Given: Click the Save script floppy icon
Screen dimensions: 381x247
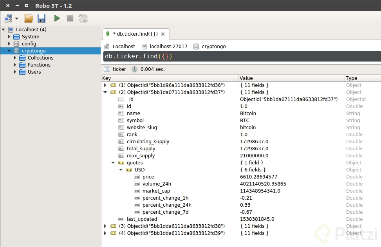Looking at the screenshot, I should [x=42, y=18].
